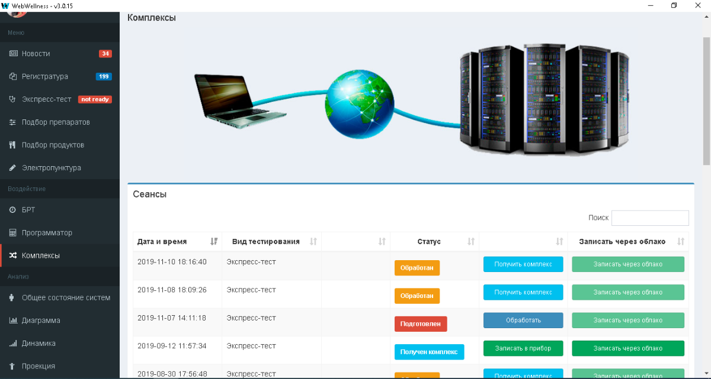Click sort icon of unnamed column left of Статус

point(382,241)
